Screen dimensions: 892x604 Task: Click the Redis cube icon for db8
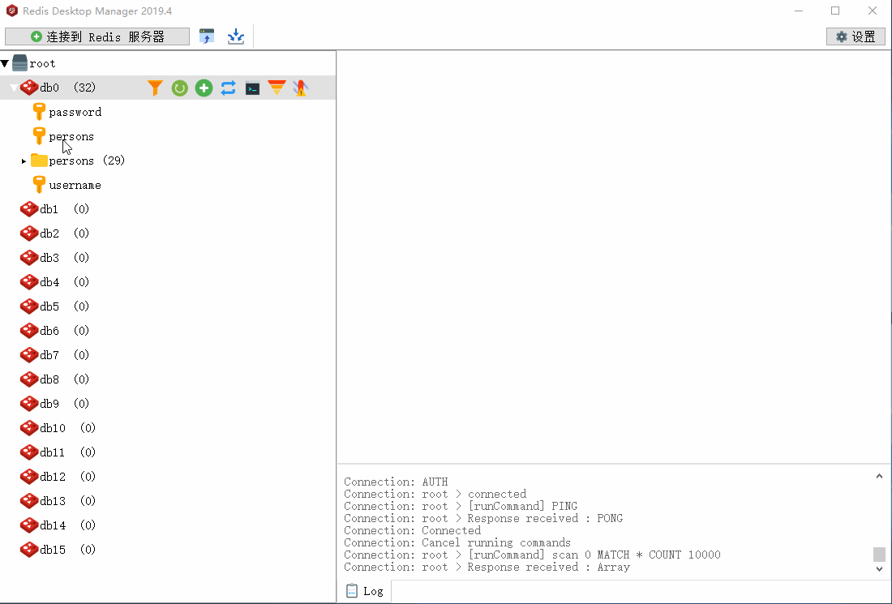coord(29,379)
